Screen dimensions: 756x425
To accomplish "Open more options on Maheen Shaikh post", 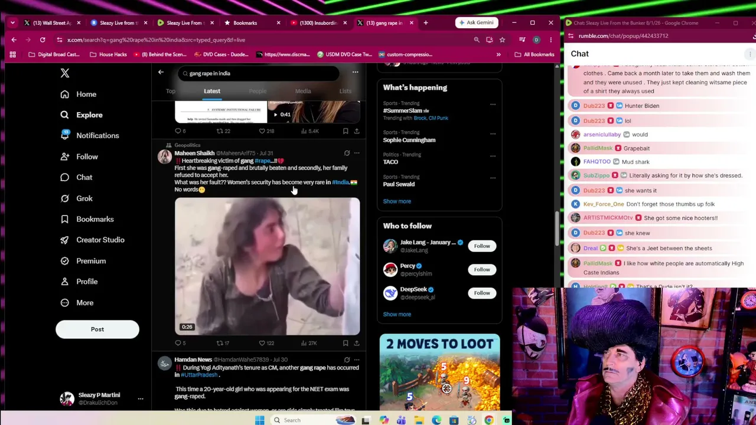I will (x=356, y=153).
